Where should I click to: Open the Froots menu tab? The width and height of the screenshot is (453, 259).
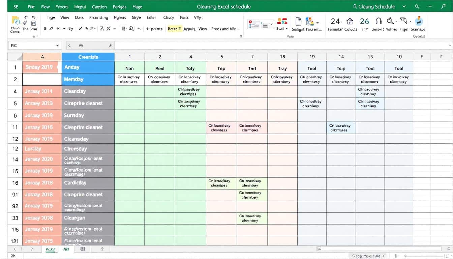pyautogui.click(x=62, y=7)
